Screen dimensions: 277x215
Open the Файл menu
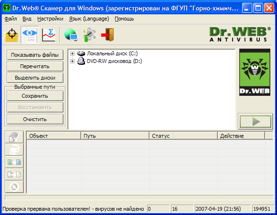11,19
